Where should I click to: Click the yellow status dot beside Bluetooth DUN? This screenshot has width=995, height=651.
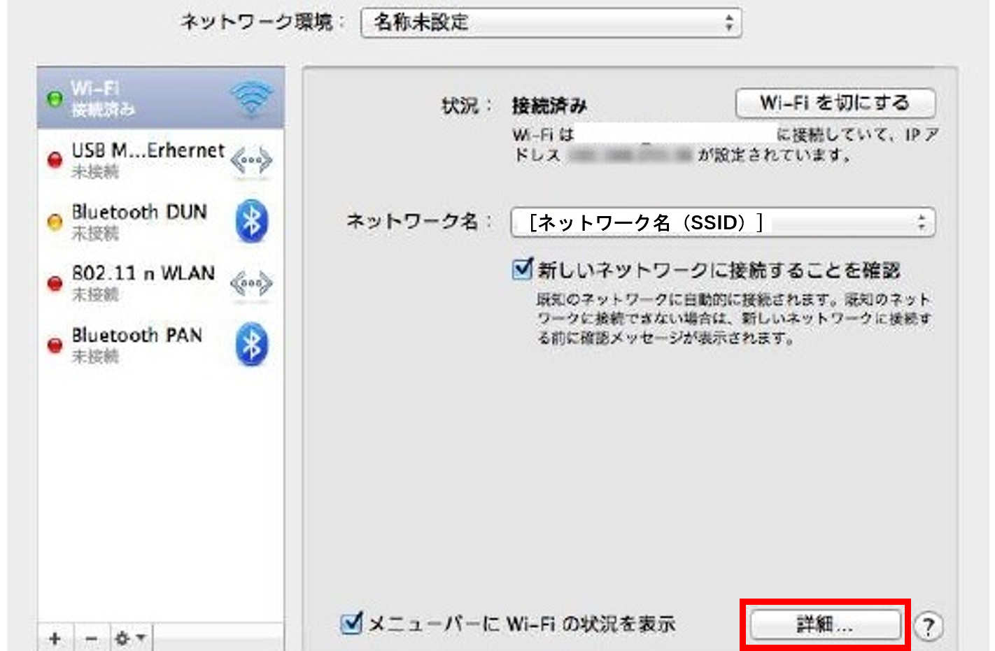click(54, 222)
